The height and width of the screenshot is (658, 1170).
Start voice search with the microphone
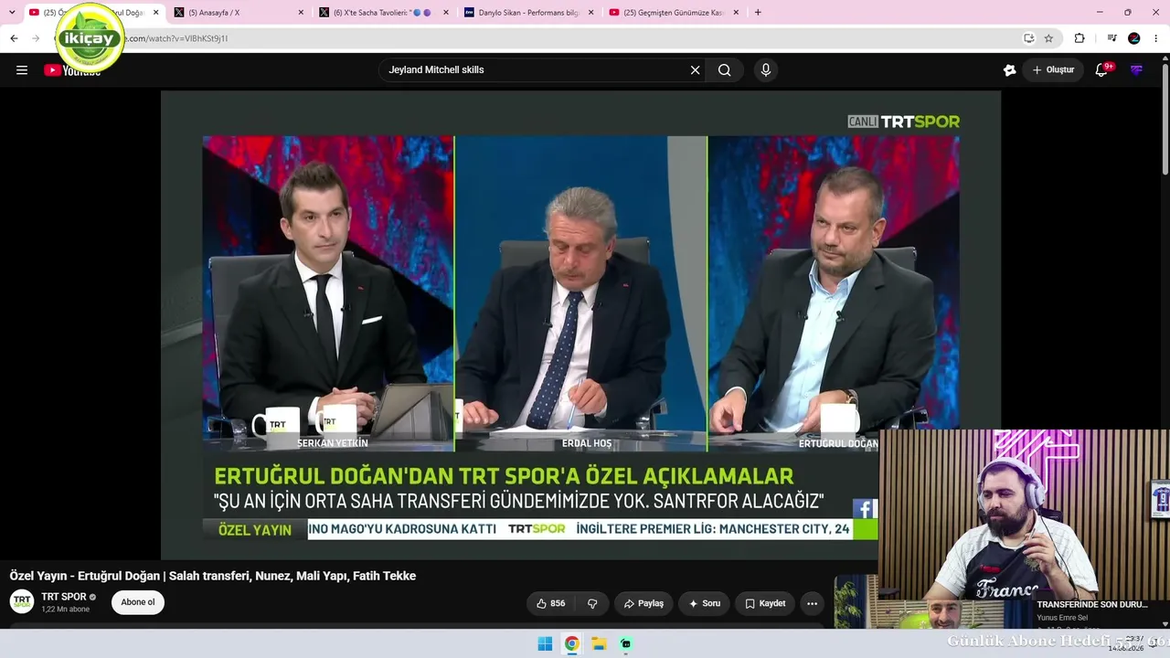tap(766, 70)
